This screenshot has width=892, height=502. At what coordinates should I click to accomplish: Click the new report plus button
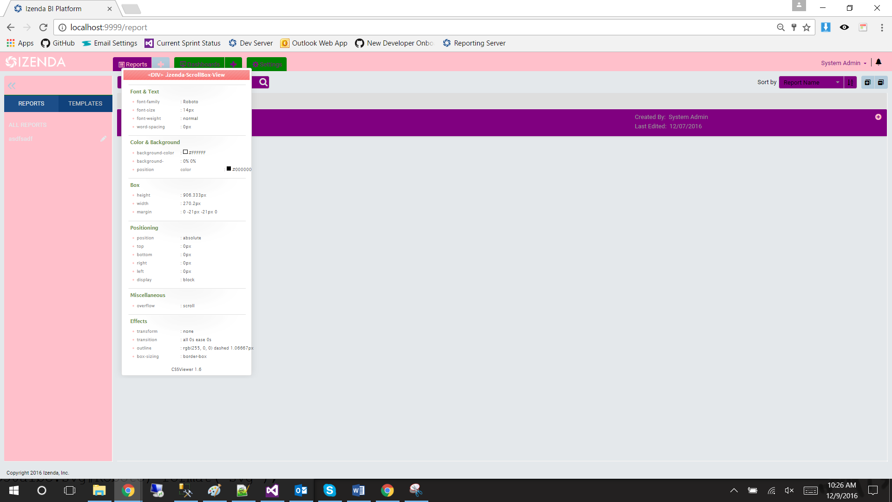tap(161, 64)
